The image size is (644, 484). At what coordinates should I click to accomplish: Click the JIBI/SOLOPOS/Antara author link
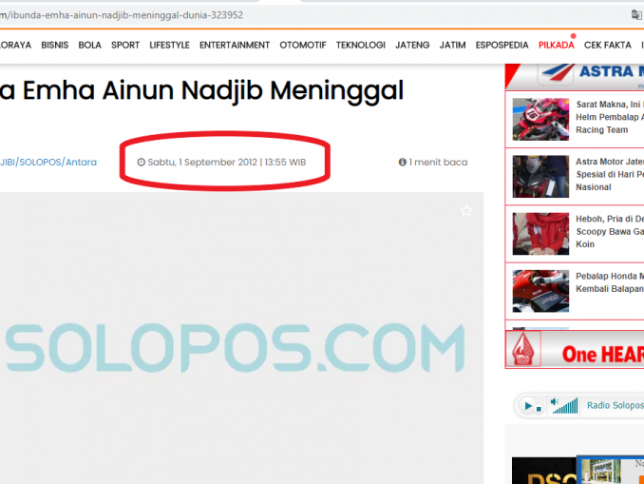pyautogui.click(x=48, y=163)
